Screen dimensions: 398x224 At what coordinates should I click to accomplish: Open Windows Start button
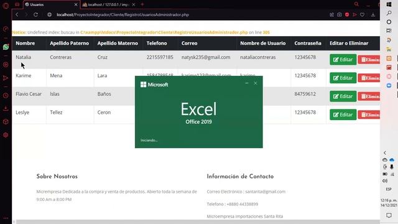(x=389, y=4)
